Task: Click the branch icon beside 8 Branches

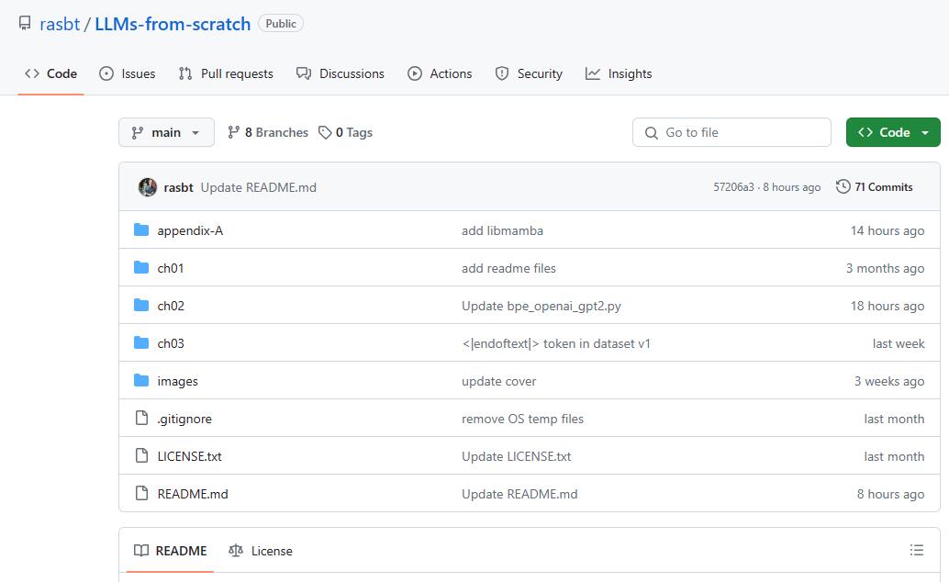Action: 234,132
